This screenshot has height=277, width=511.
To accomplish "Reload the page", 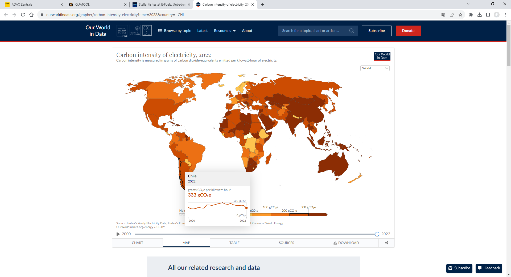I will coord(23,15).
